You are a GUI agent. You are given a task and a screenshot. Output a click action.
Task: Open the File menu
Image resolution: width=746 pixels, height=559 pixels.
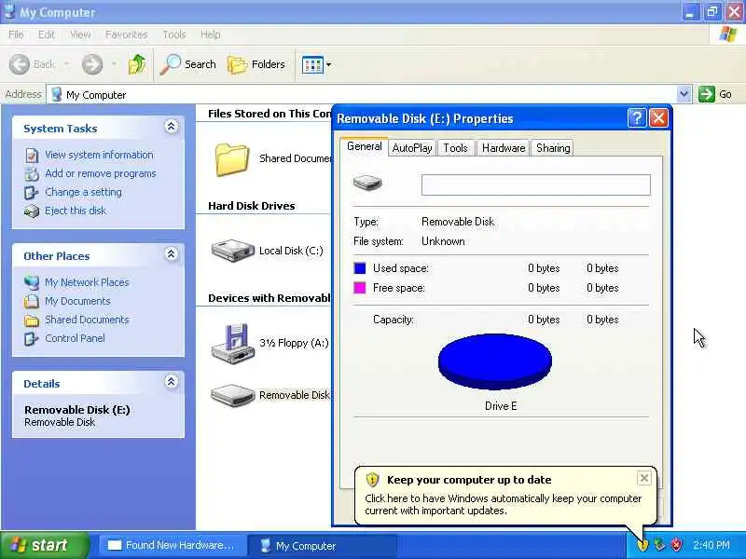[x=16, y=34]
